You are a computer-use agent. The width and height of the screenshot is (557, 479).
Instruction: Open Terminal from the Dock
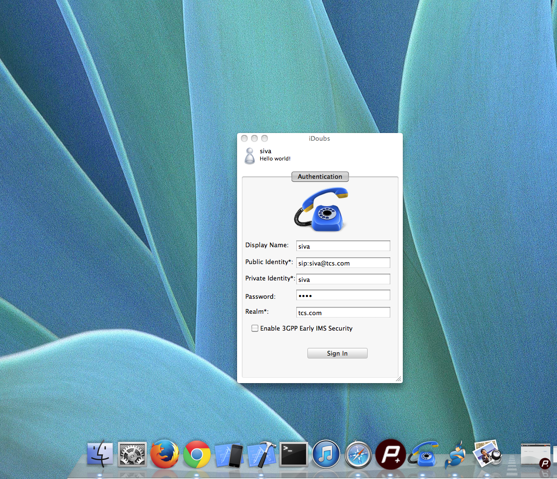293,453
